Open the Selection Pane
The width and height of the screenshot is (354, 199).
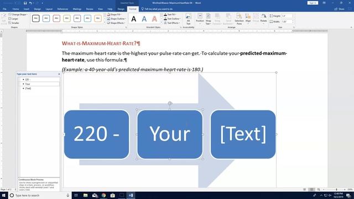(239, 19)
